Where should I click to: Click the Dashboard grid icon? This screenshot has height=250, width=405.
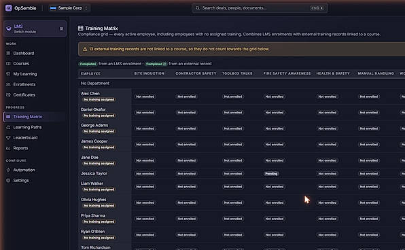pos(8,53)
